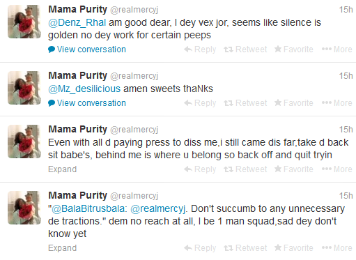View conversation for the @Mz_desilicious tweet

tap(87, 103)
